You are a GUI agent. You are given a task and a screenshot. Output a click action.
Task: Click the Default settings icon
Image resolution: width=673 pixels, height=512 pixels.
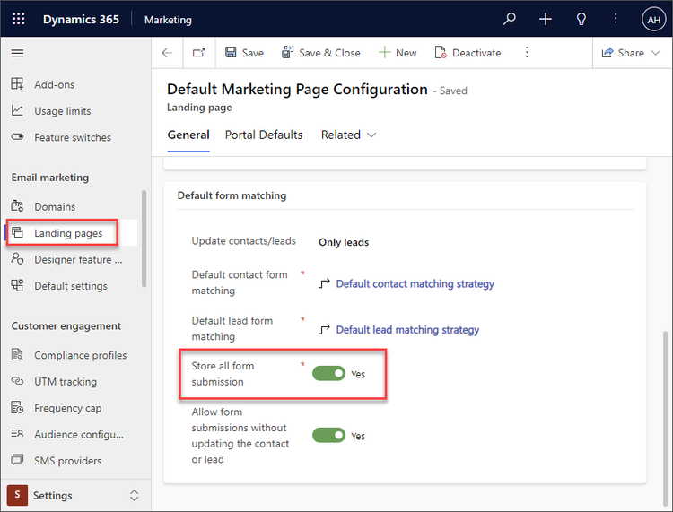[x=17, y=285]
